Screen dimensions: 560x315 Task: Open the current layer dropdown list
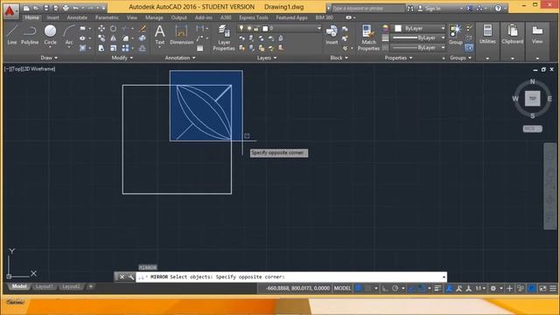point(318,28)
